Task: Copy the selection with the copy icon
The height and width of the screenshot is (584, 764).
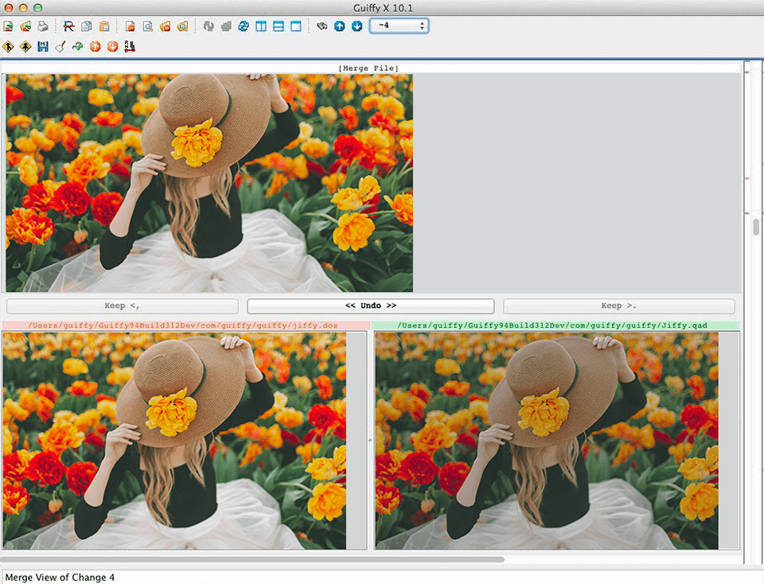Action: pos(86,25)
